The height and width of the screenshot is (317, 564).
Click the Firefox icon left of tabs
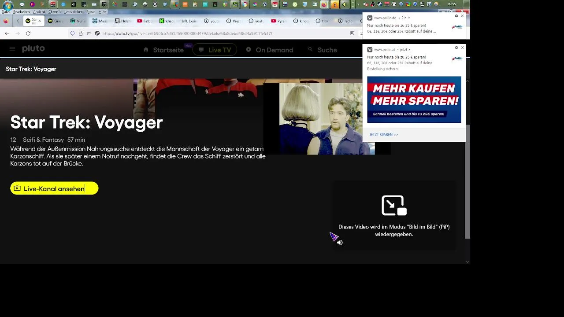6,21
